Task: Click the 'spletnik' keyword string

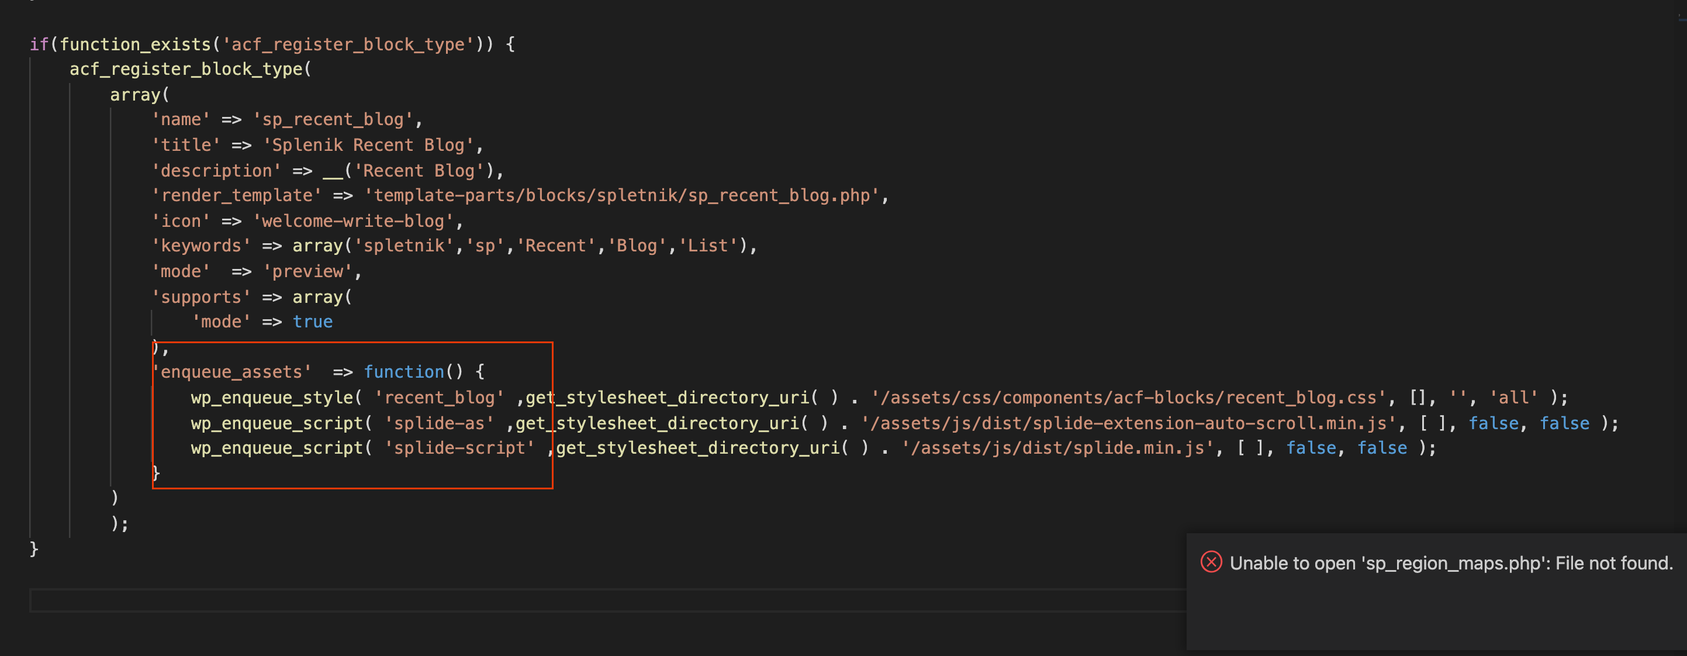Action: (x=403, y=246)
